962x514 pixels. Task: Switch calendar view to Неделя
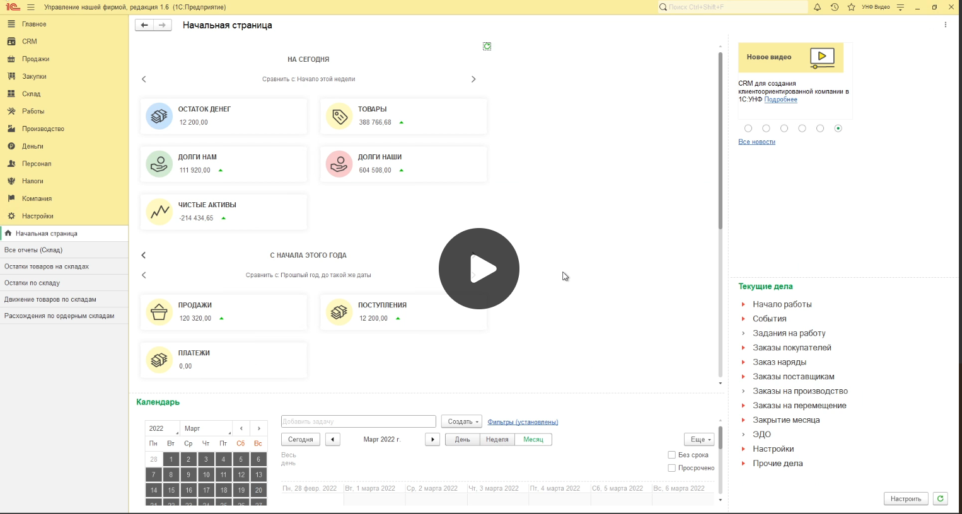click(497, 440)
